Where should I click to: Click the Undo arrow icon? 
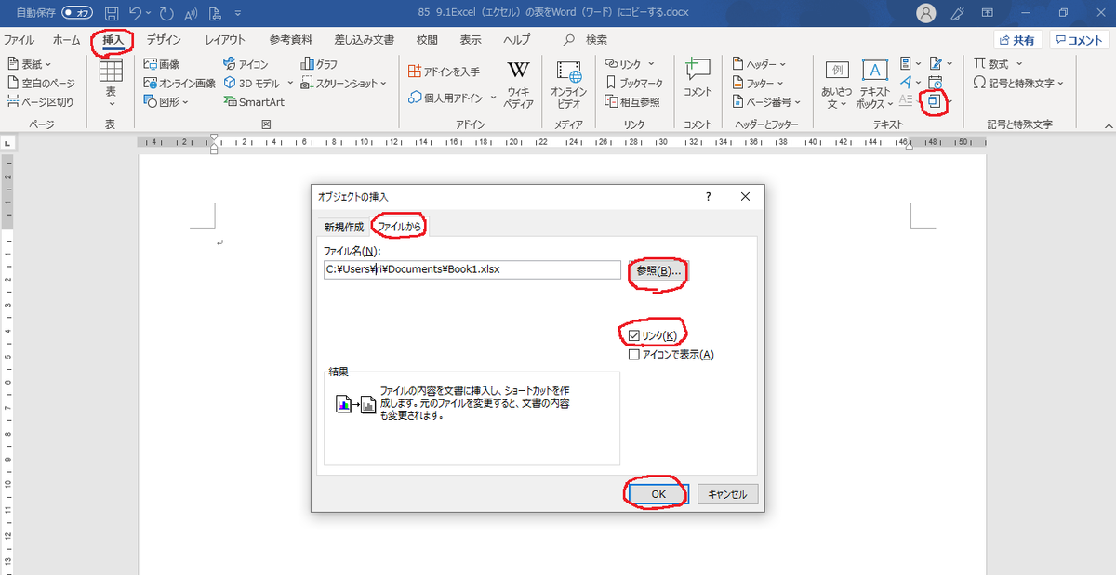click(136, 14)
